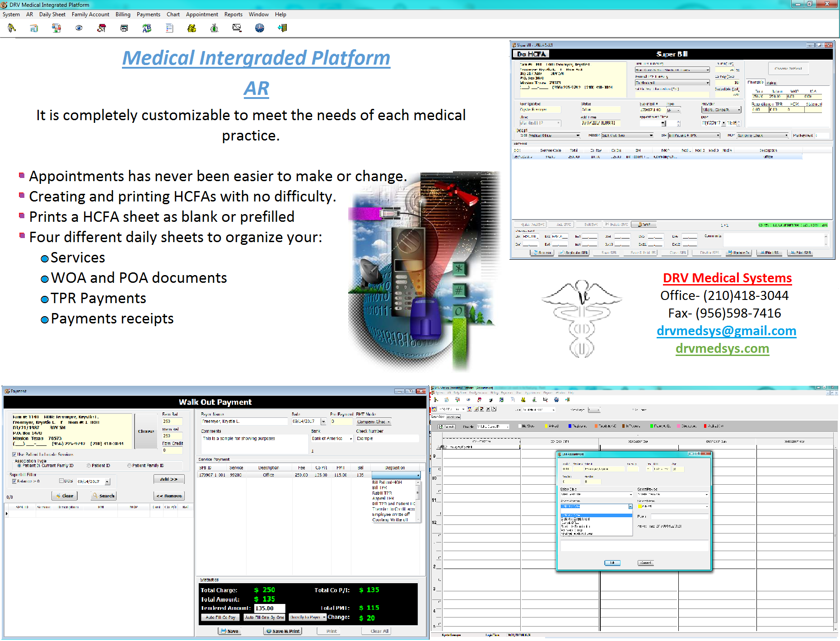Screen dimensions: 840x641
Task: Click the green money bag toolbar icon
Action: (x=215, y=28)
